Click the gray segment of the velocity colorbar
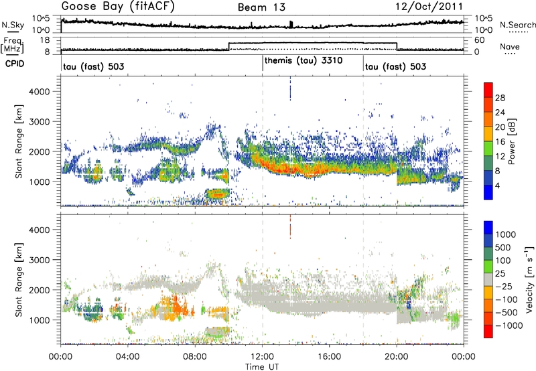The width and height of the screenshot is (536, 371). tap(488, 279)
